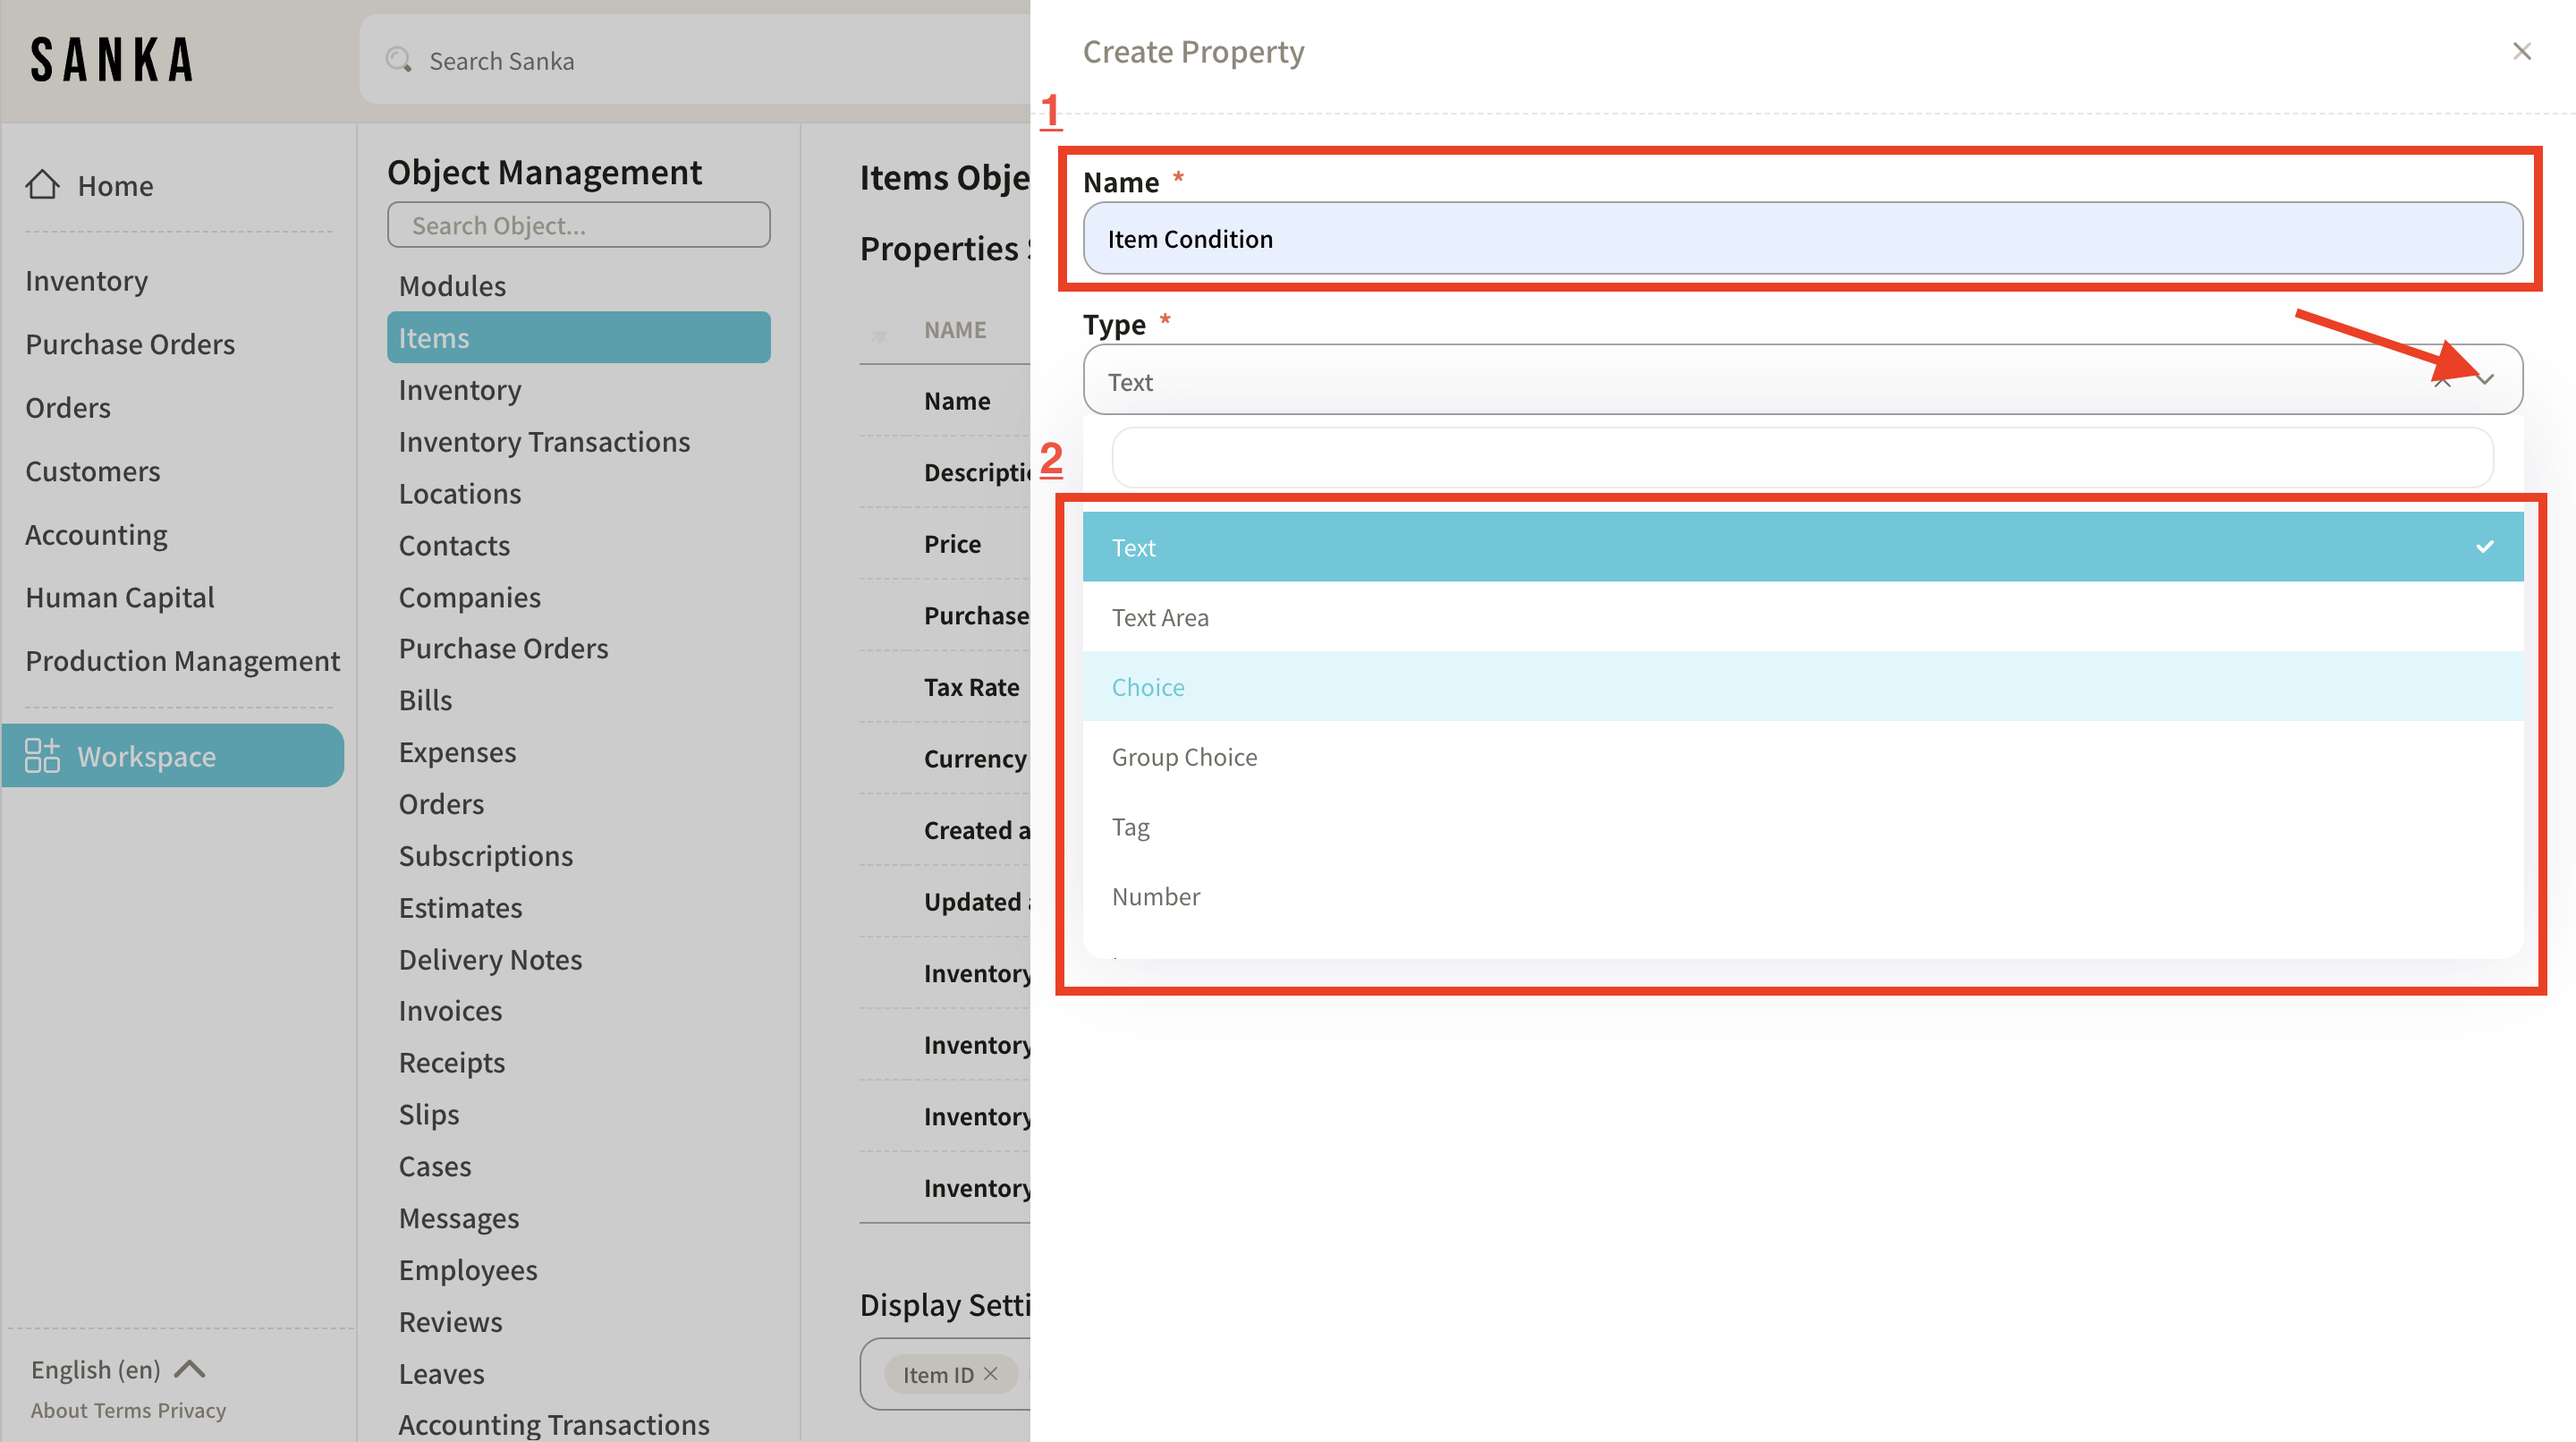Remove the Item ID tag

pyautogui.click(x=990, y=1374)
